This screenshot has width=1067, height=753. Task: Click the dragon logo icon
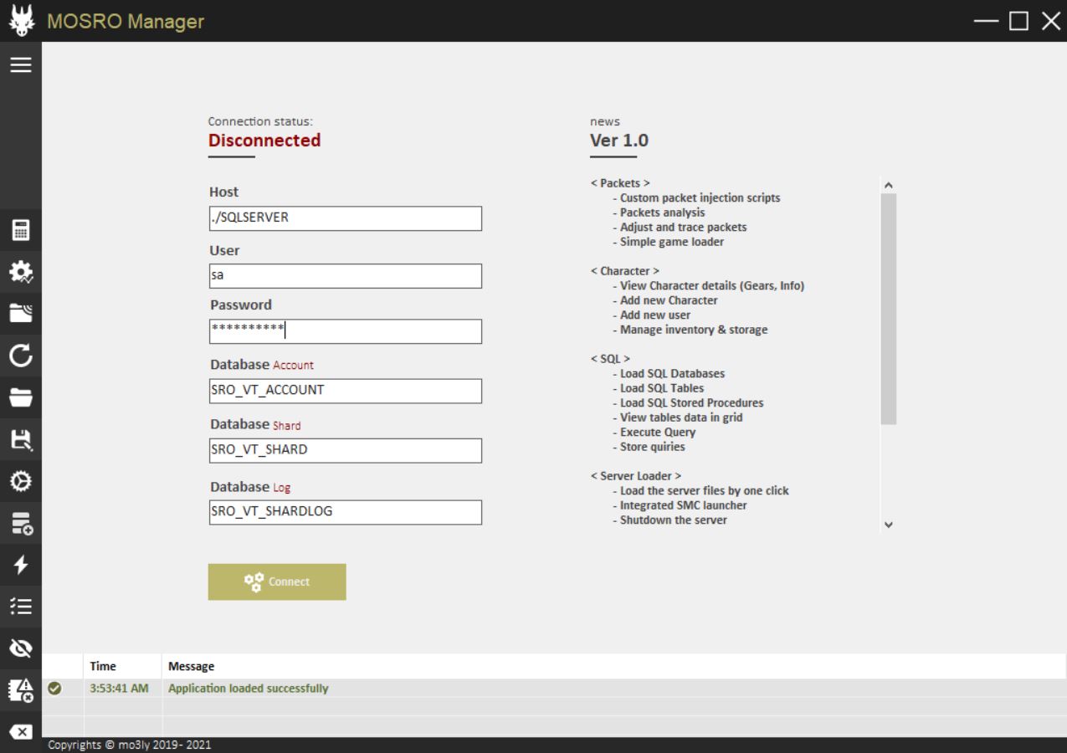point(20,21)
